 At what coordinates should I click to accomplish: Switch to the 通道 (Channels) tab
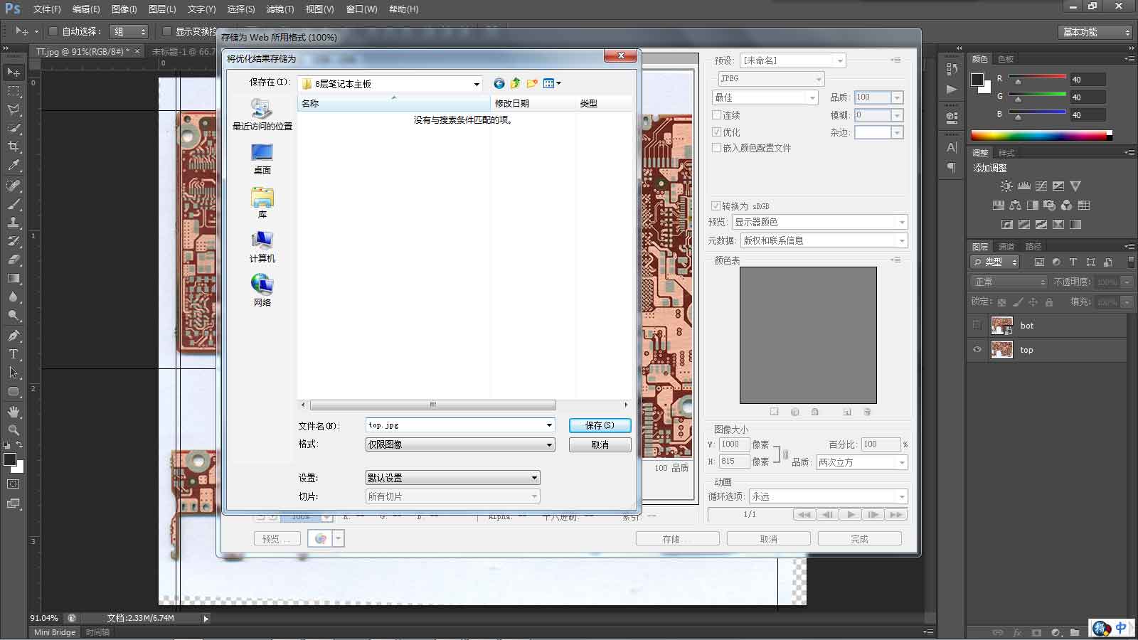click(1006, 247)
